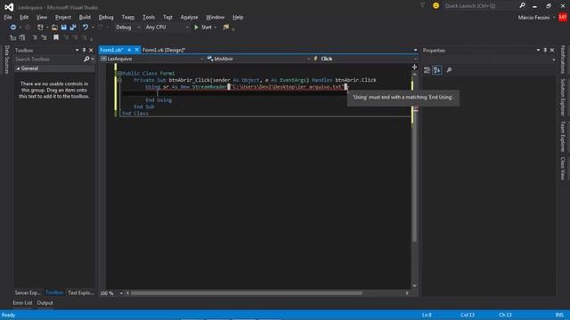Click the New Project toolbar icon
The height and width of the screenshot is (320, 570).
point(40,28)
